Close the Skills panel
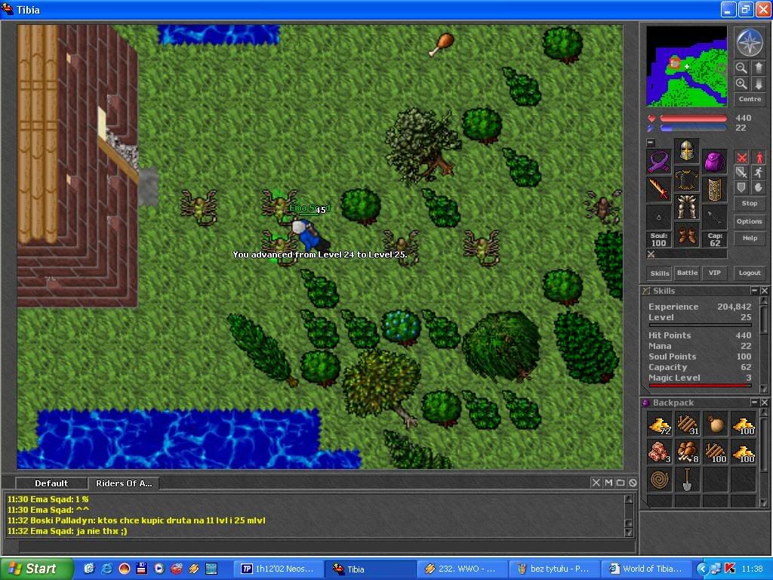Viewport: 773px width, 580px height. tap(764, 291)
